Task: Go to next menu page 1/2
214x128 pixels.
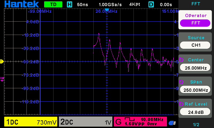Action: tap(196, 124)
